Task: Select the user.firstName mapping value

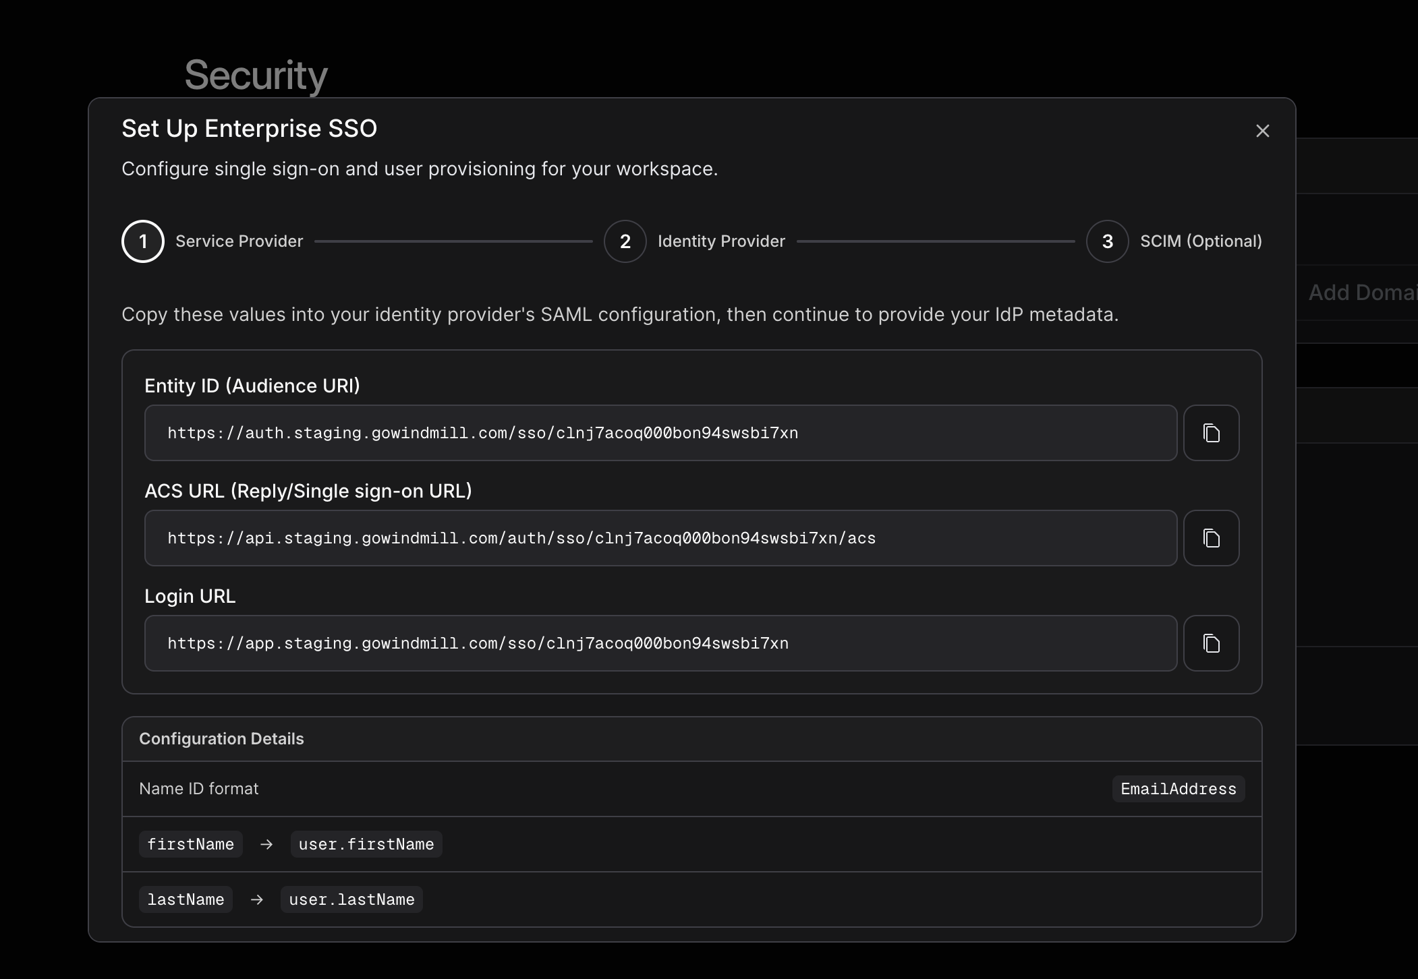Action: coord(366,844)
